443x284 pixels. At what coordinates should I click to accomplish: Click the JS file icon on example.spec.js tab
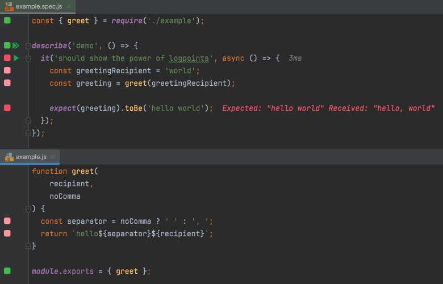click(9, 6)
